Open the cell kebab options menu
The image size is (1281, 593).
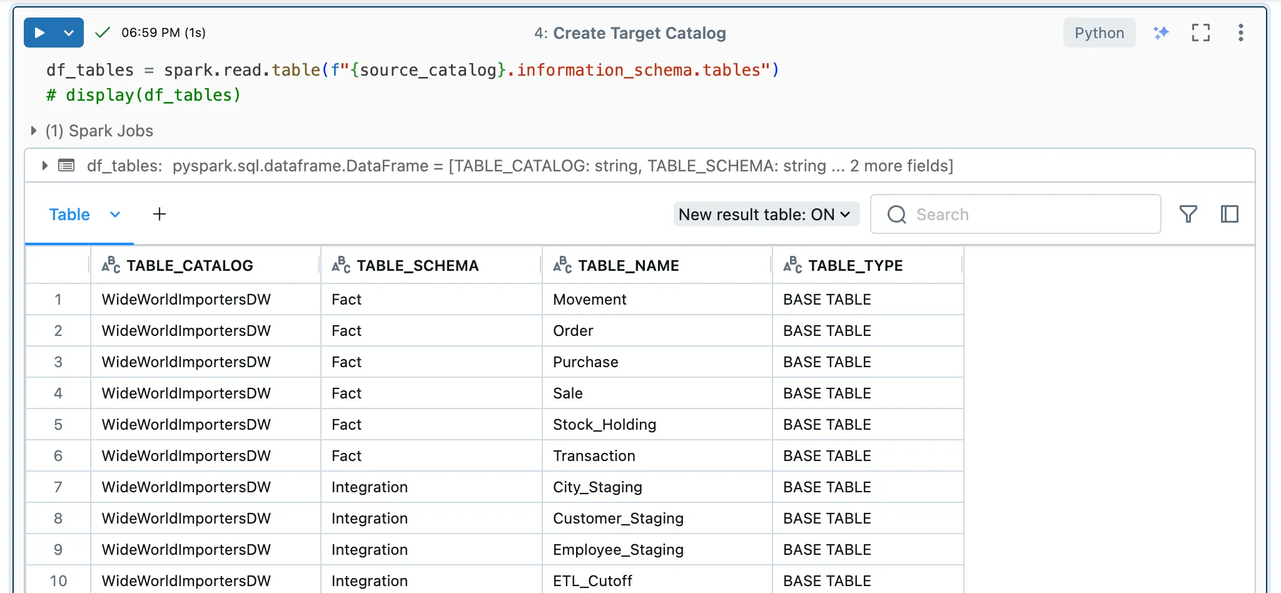[x=1240, y=33]
